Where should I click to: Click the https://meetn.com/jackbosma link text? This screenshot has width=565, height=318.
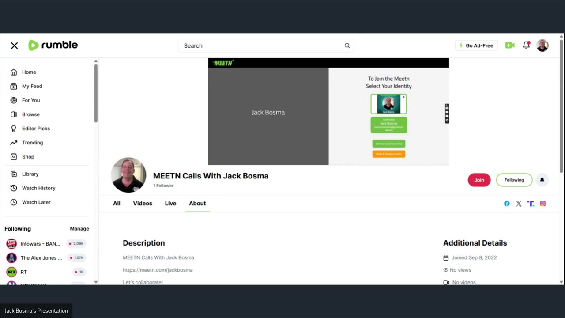(158, 270)
